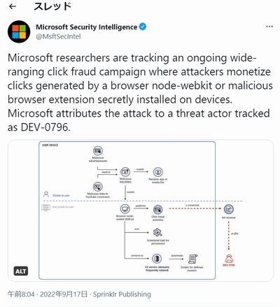This screenshot has width=280, height=307.
Task: Click the Scheduled task gear icon
Action: 157,233
